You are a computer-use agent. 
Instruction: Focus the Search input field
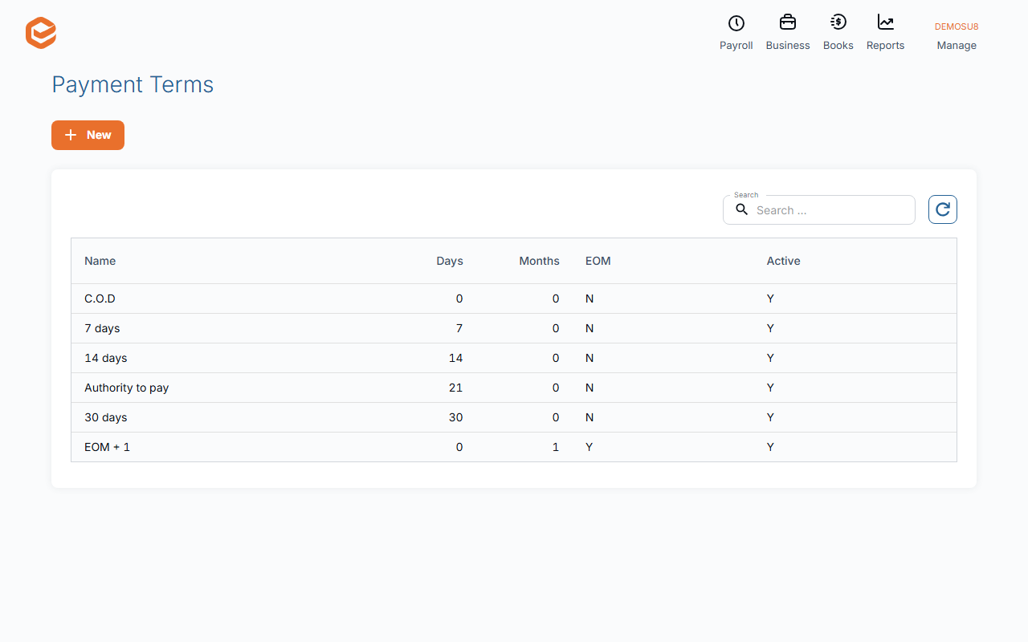click(819, 210)
